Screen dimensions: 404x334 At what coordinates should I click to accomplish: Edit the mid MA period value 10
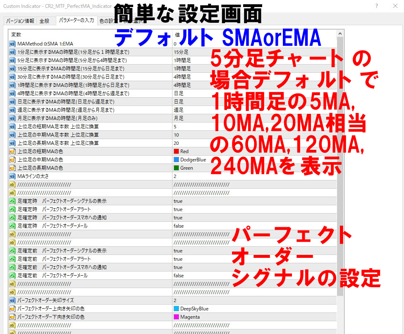coord(254,135)
